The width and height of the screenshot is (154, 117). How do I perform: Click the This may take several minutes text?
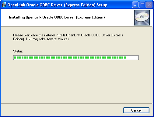coord(47,39)
